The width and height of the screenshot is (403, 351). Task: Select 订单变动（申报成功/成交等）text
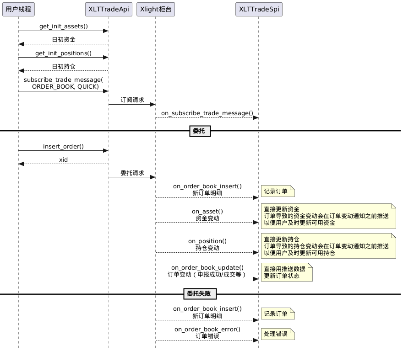[207, 275]
